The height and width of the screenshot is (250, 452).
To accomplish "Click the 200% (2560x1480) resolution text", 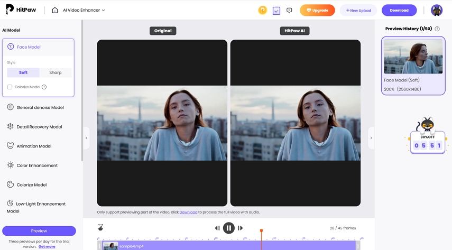I will (x=402, y=89).
